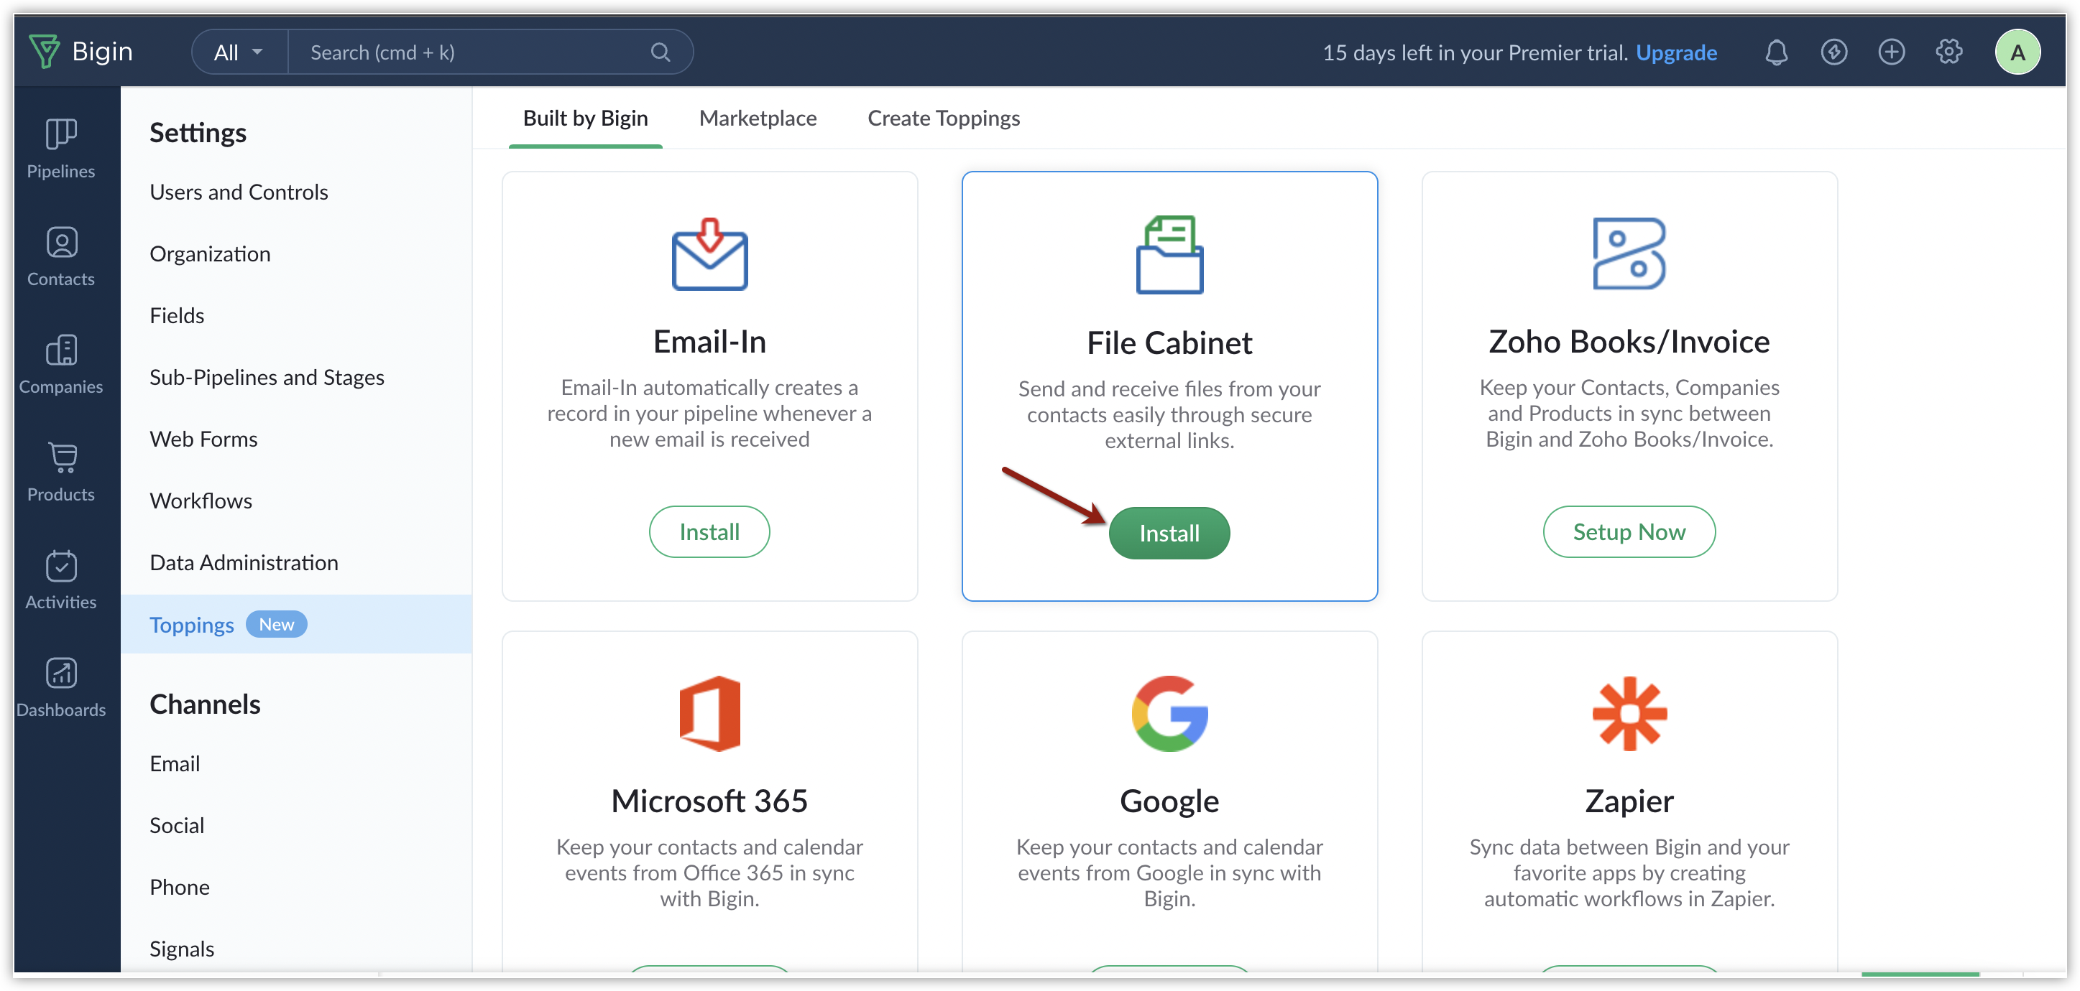
Task: Switch to the Create Toppings tab
Action: (943, 118)
